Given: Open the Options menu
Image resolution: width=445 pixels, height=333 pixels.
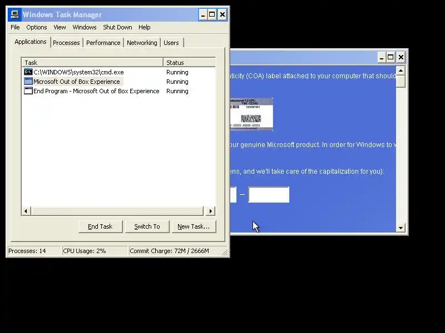Looking at the screenshot, I should tap(37, 27).
